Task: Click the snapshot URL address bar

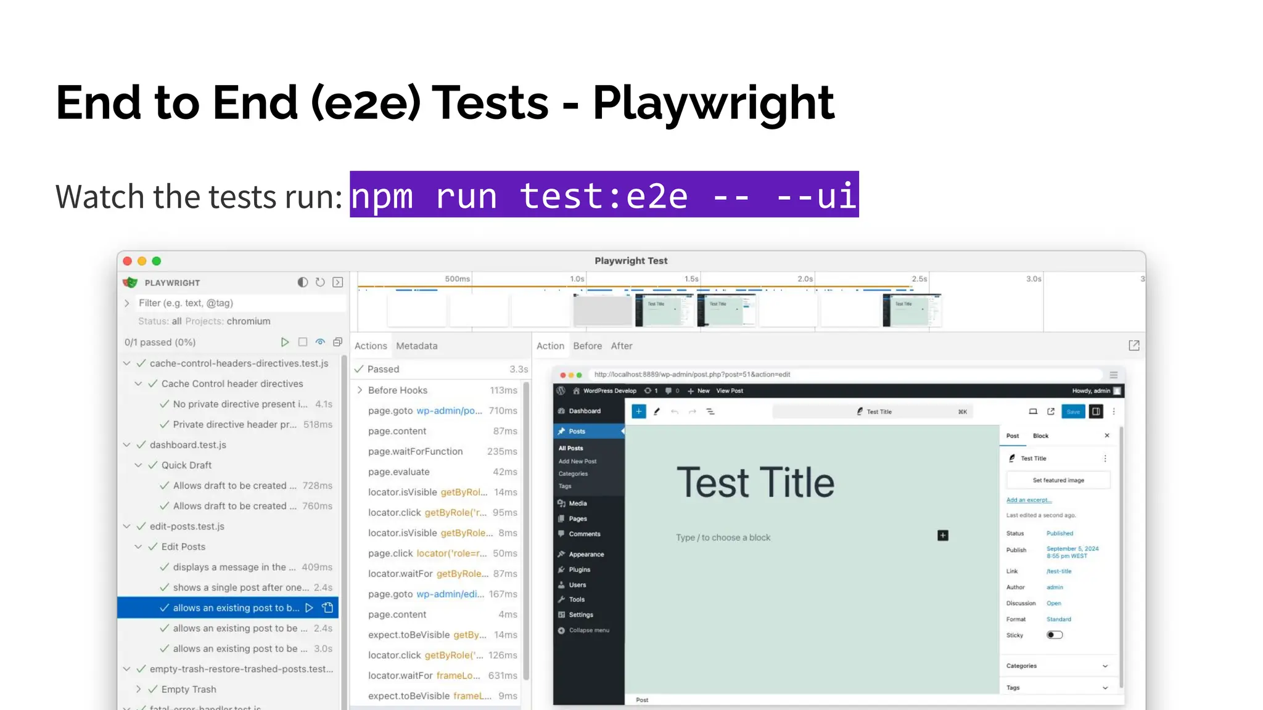Action: click(x=845, y=375)
